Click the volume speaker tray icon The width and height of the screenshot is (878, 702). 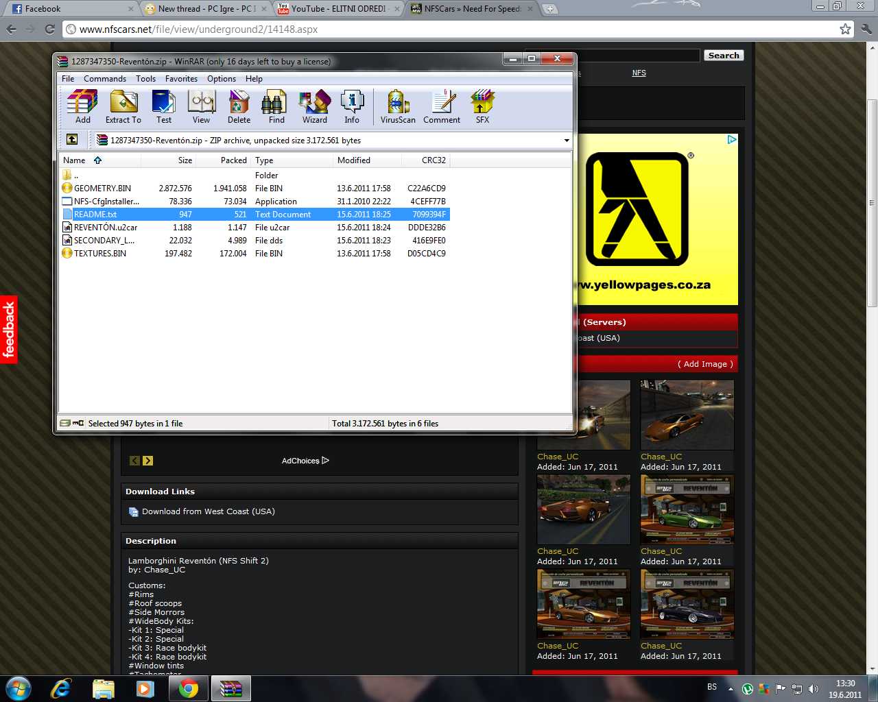click(x=814, y=688)
